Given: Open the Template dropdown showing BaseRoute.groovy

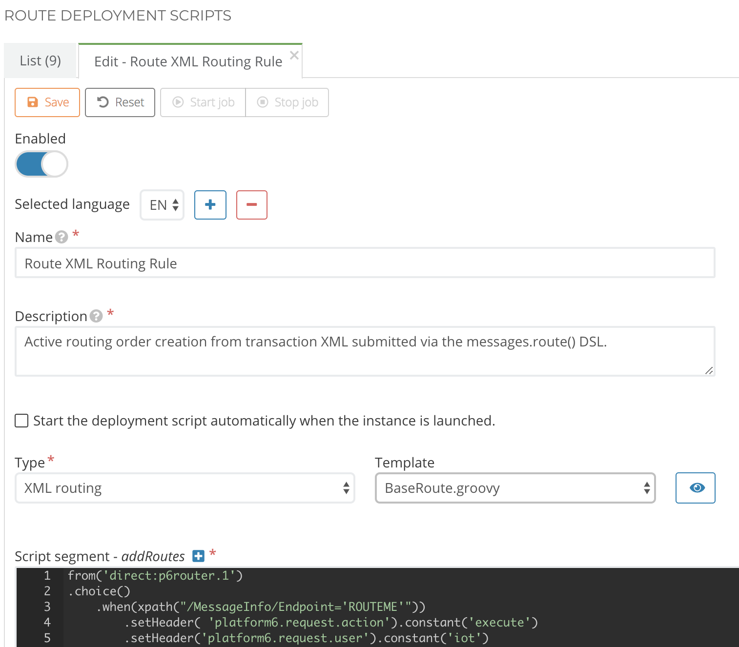Looking at the screenshot, I should point(515,488).
